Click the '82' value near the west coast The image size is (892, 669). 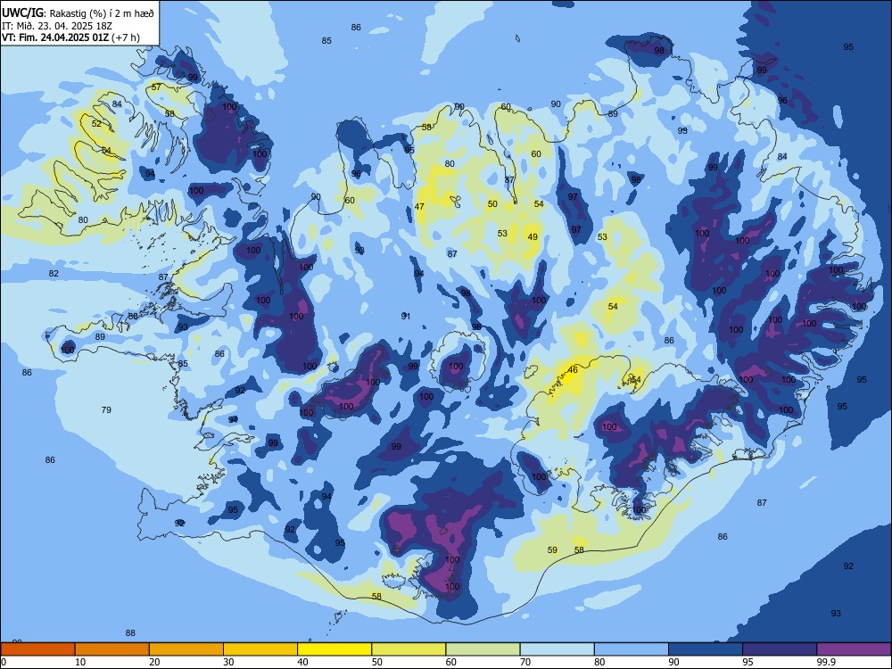click(54, 274)
